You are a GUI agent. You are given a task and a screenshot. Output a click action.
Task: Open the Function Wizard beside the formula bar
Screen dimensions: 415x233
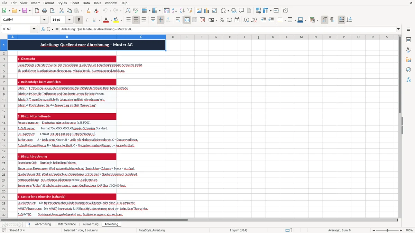tap(43, 29)
